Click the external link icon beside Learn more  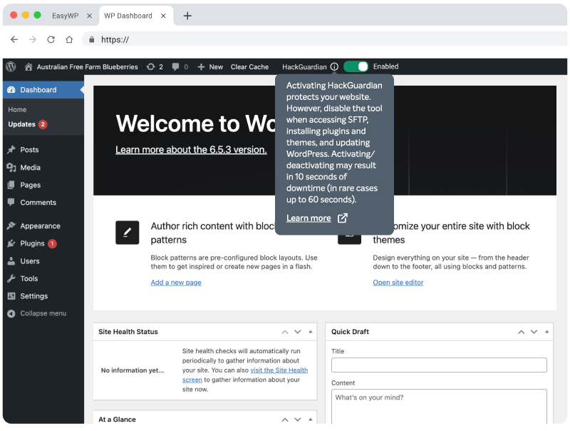(x=343, y=218)
